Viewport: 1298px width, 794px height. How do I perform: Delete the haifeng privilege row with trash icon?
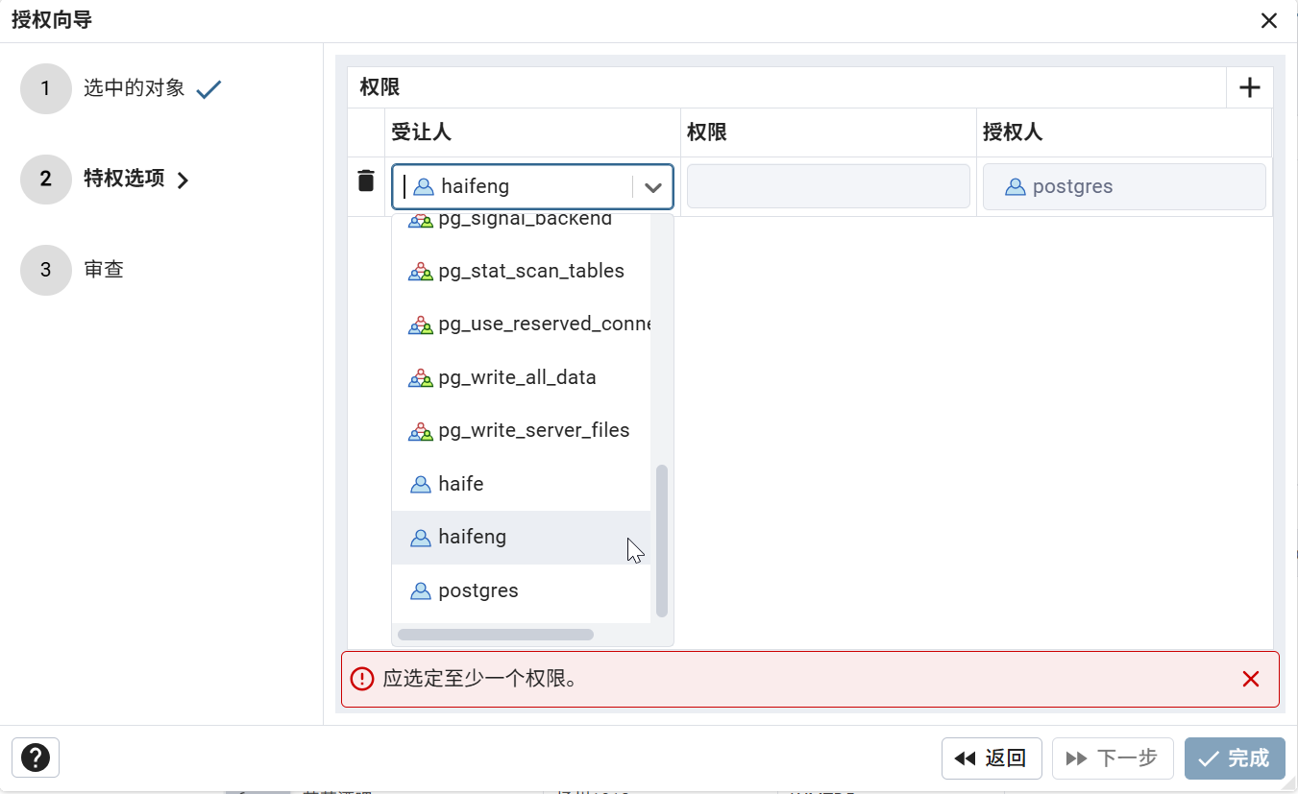point(366,180)
